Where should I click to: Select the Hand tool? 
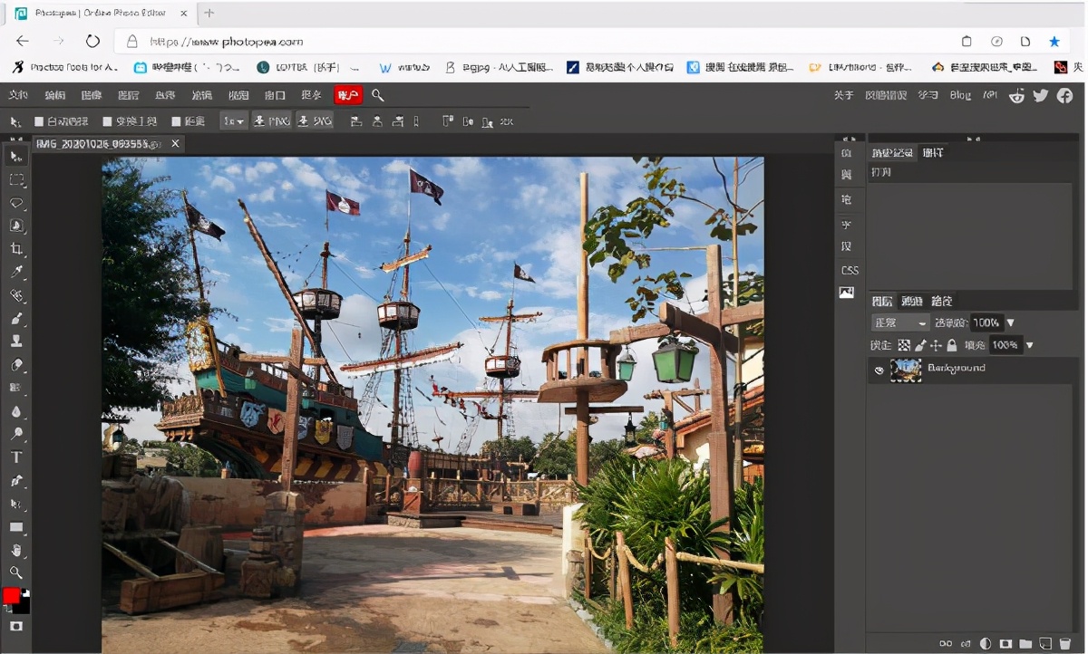[16, 550]
